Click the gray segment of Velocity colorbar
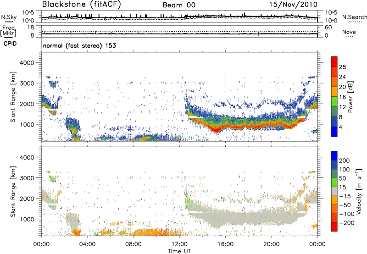Viewport: 367px width, 254px height. pyautogui.click(x=334, y=191)
